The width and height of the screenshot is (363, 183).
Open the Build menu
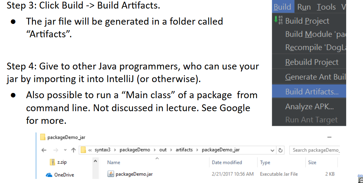[283, 7]
